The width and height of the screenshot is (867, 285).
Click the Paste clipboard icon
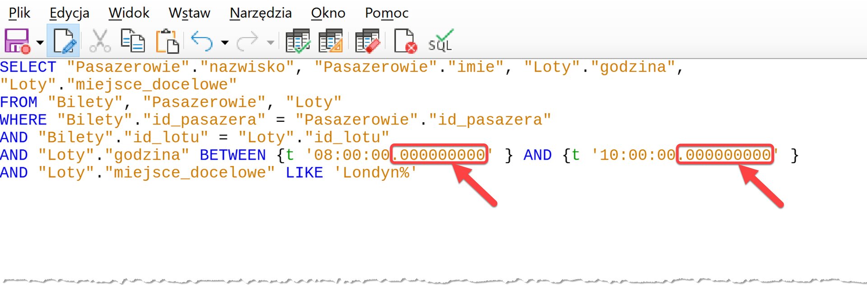coord(167,41)
